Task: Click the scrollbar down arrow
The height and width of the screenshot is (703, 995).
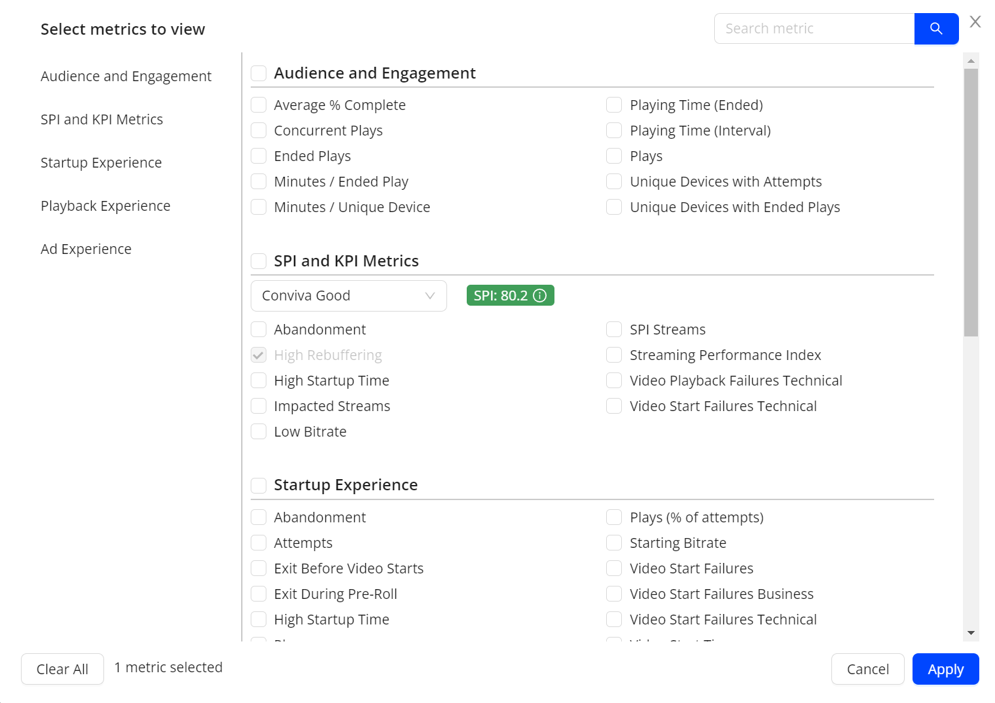Action: coord(971,633)
